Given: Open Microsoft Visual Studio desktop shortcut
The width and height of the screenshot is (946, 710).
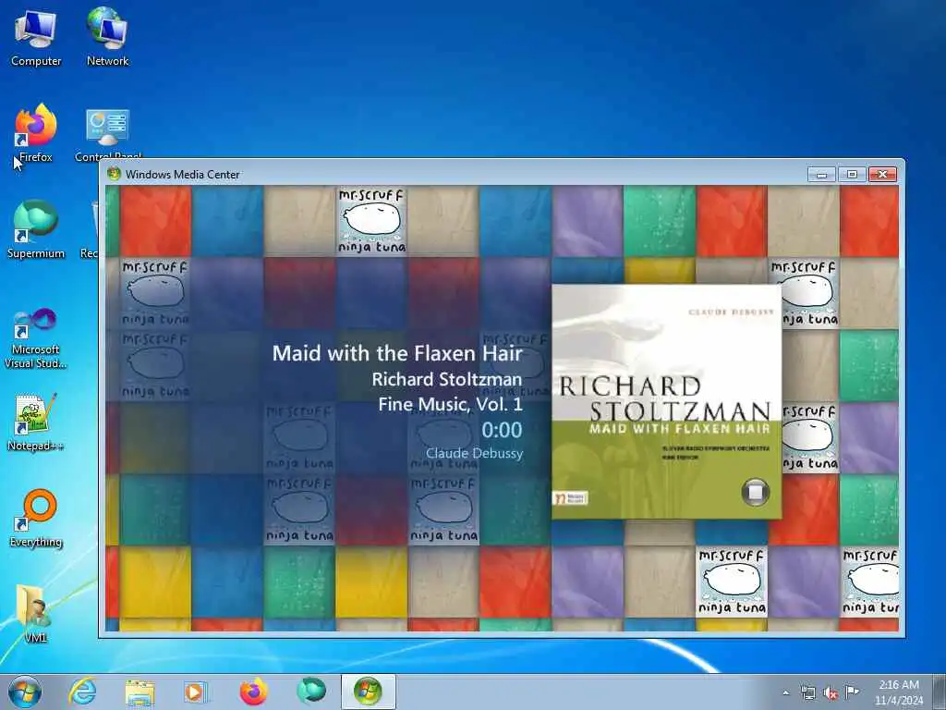Looking at the screenshot, I should 36,338.
